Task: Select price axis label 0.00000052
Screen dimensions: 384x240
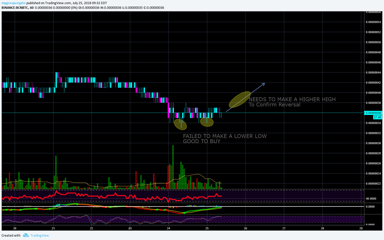Action: 373,32
